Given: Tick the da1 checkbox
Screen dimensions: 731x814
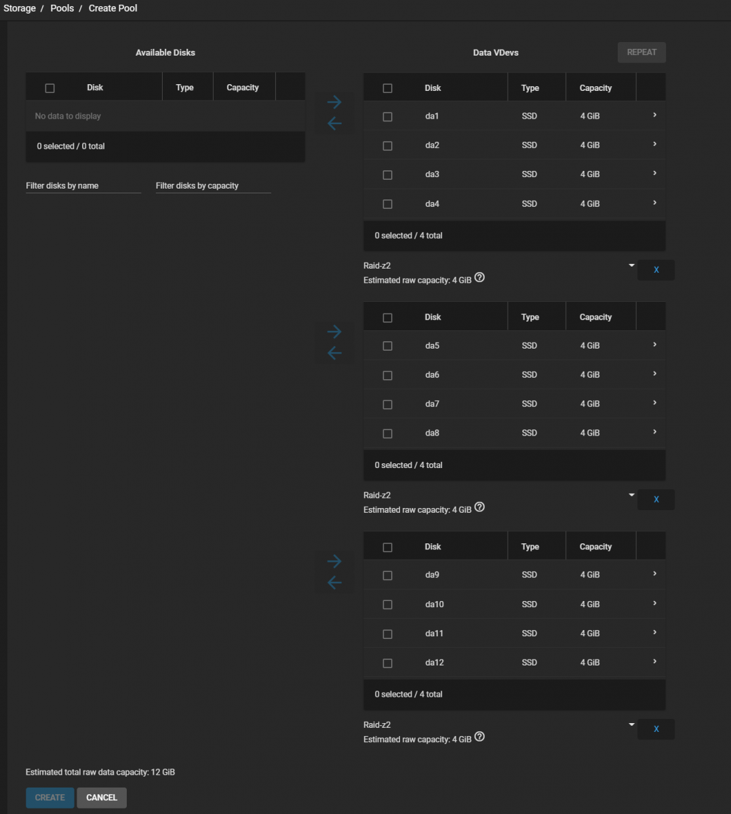Looking at the screenshot, I should (387, 117).
